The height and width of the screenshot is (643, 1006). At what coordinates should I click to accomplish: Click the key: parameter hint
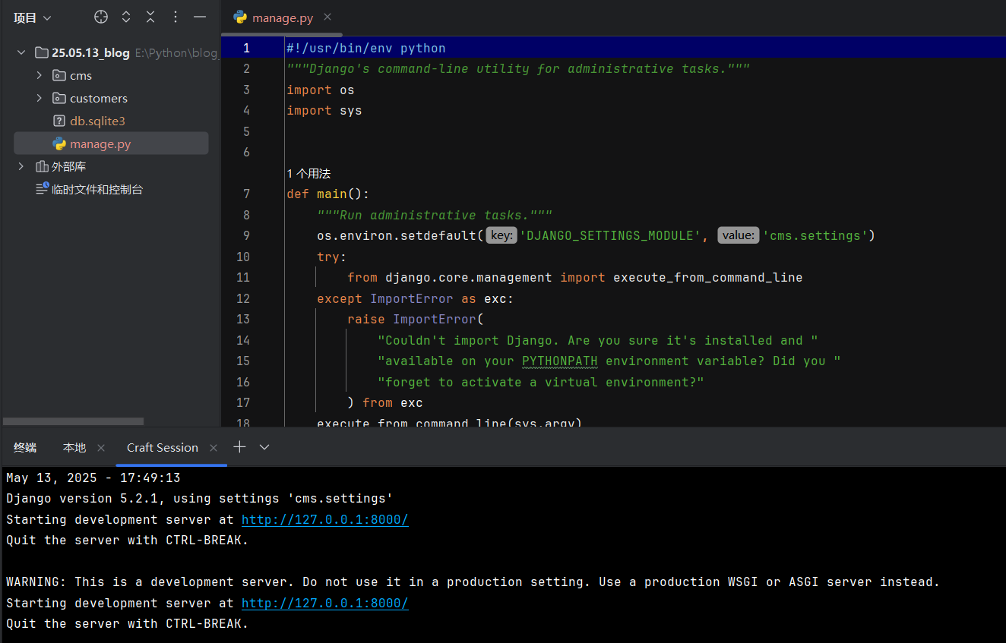coord(501,235)
